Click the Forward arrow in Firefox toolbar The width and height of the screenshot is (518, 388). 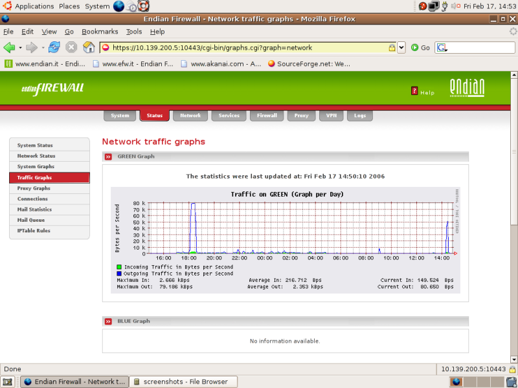click(x=31, y=47)
